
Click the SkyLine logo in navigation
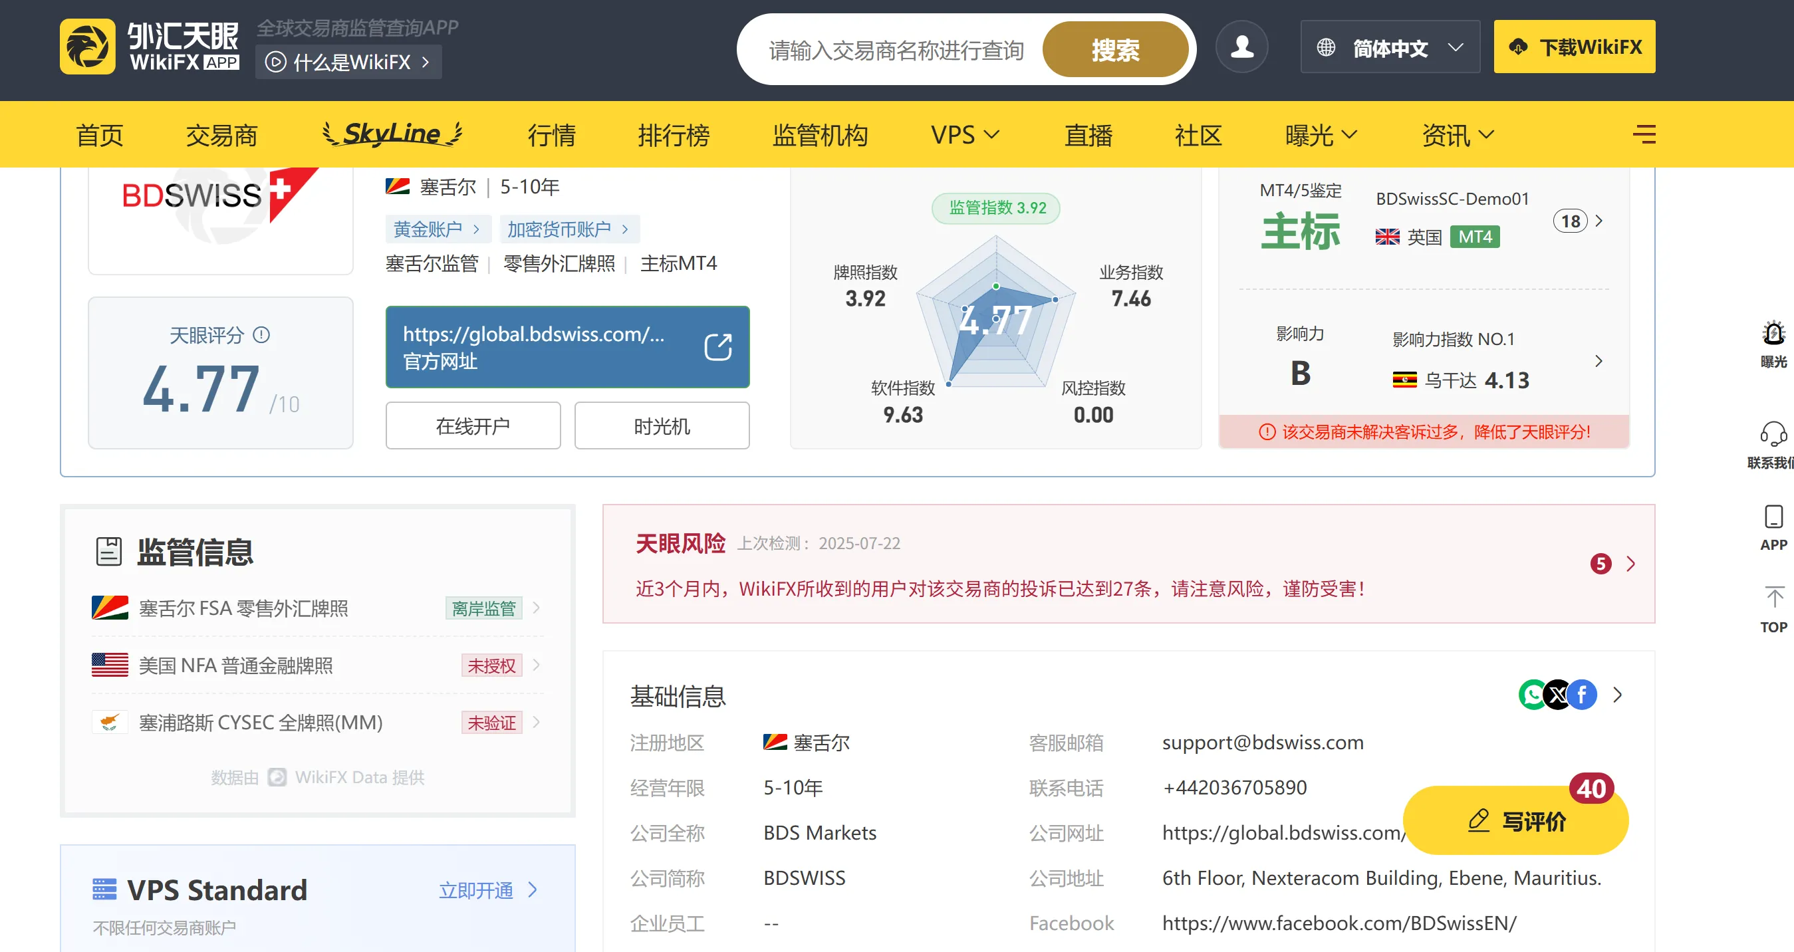pyautogui.click(x=393, y=134)
